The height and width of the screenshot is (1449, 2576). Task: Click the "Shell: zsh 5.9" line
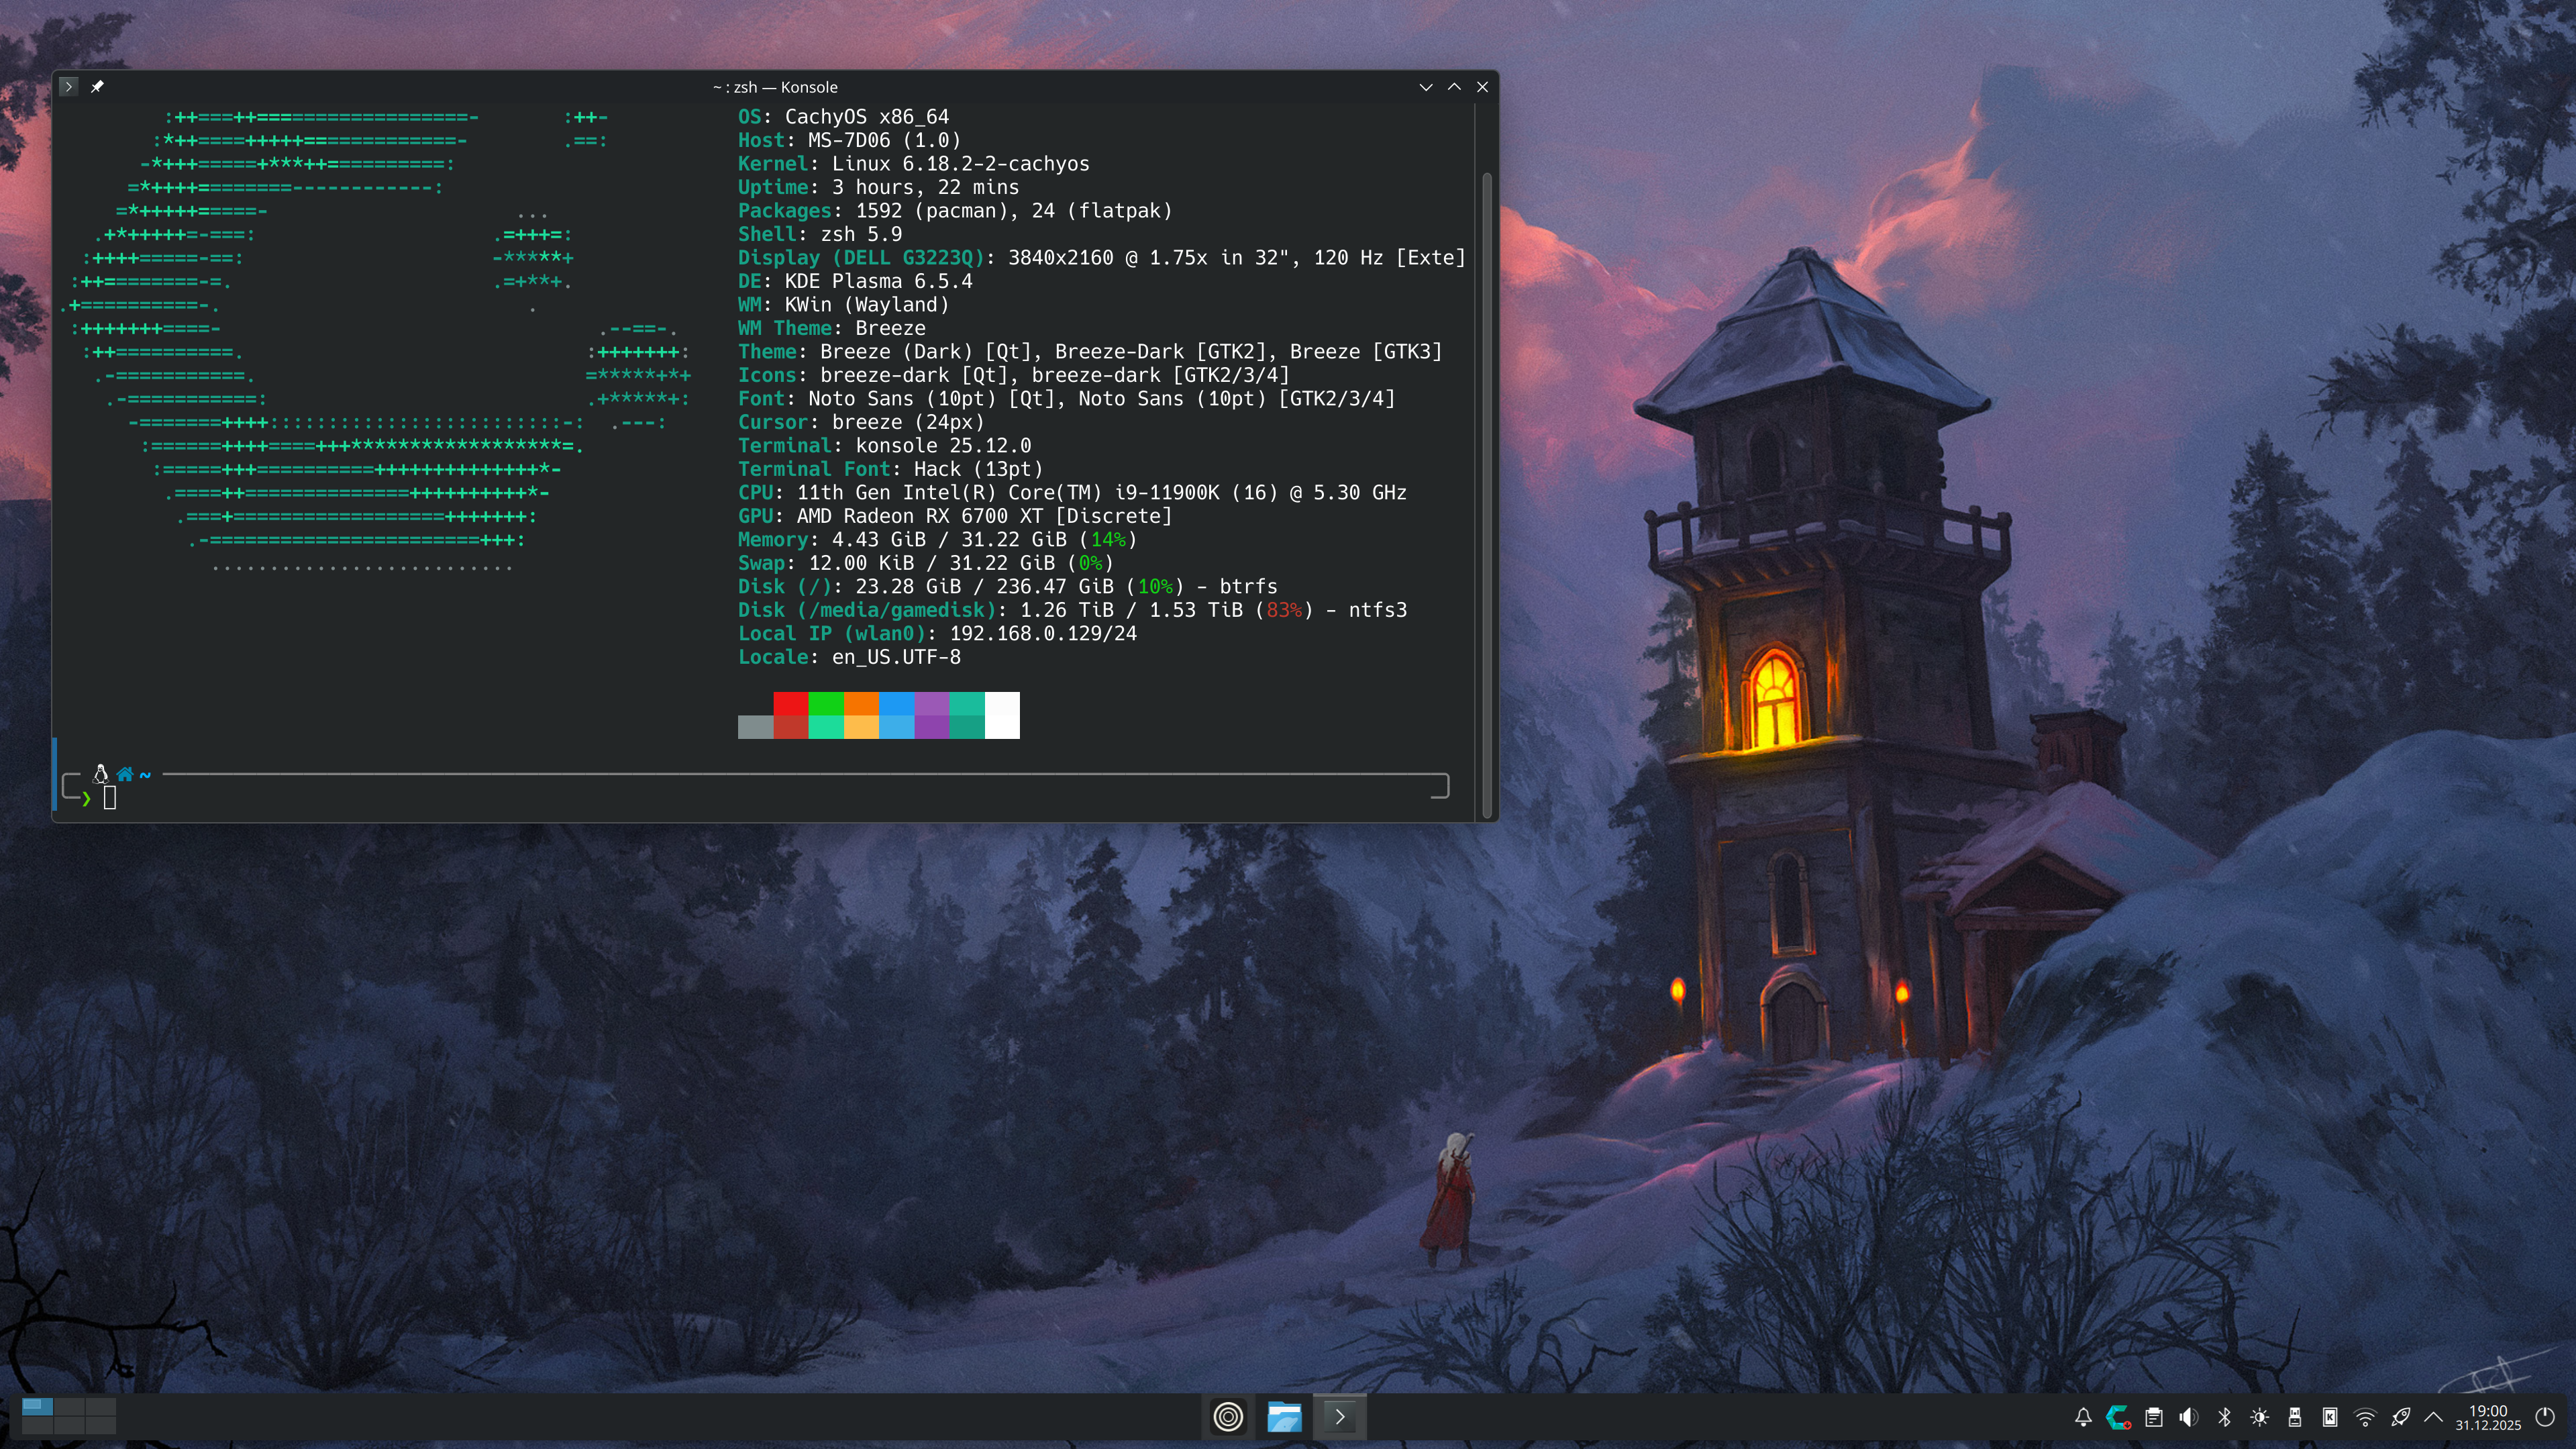coord(820,234)
